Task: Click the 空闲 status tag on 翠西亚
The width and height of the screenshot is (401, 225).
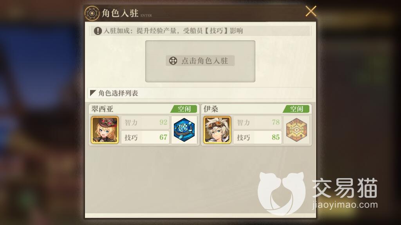Action: coord(184,109)
